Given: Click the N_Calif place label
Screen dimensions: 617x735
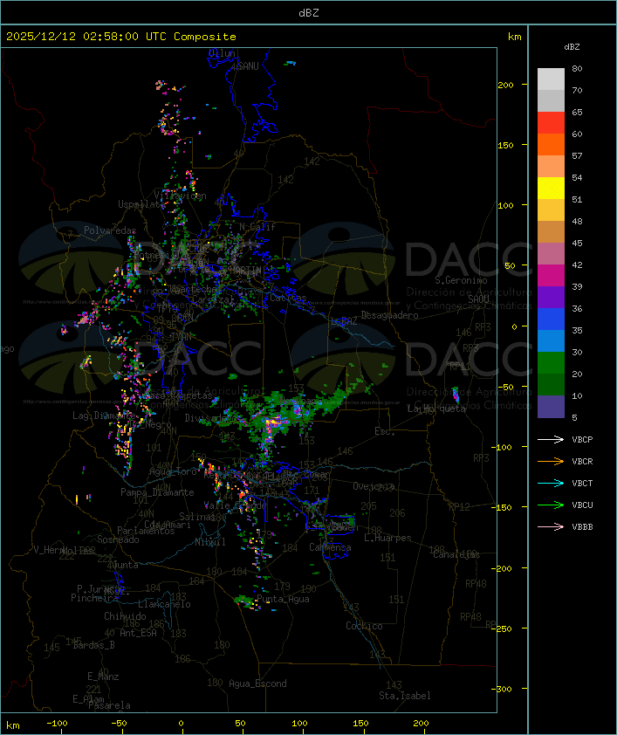Looking at the screenshot, I should (x=257, y=227).
